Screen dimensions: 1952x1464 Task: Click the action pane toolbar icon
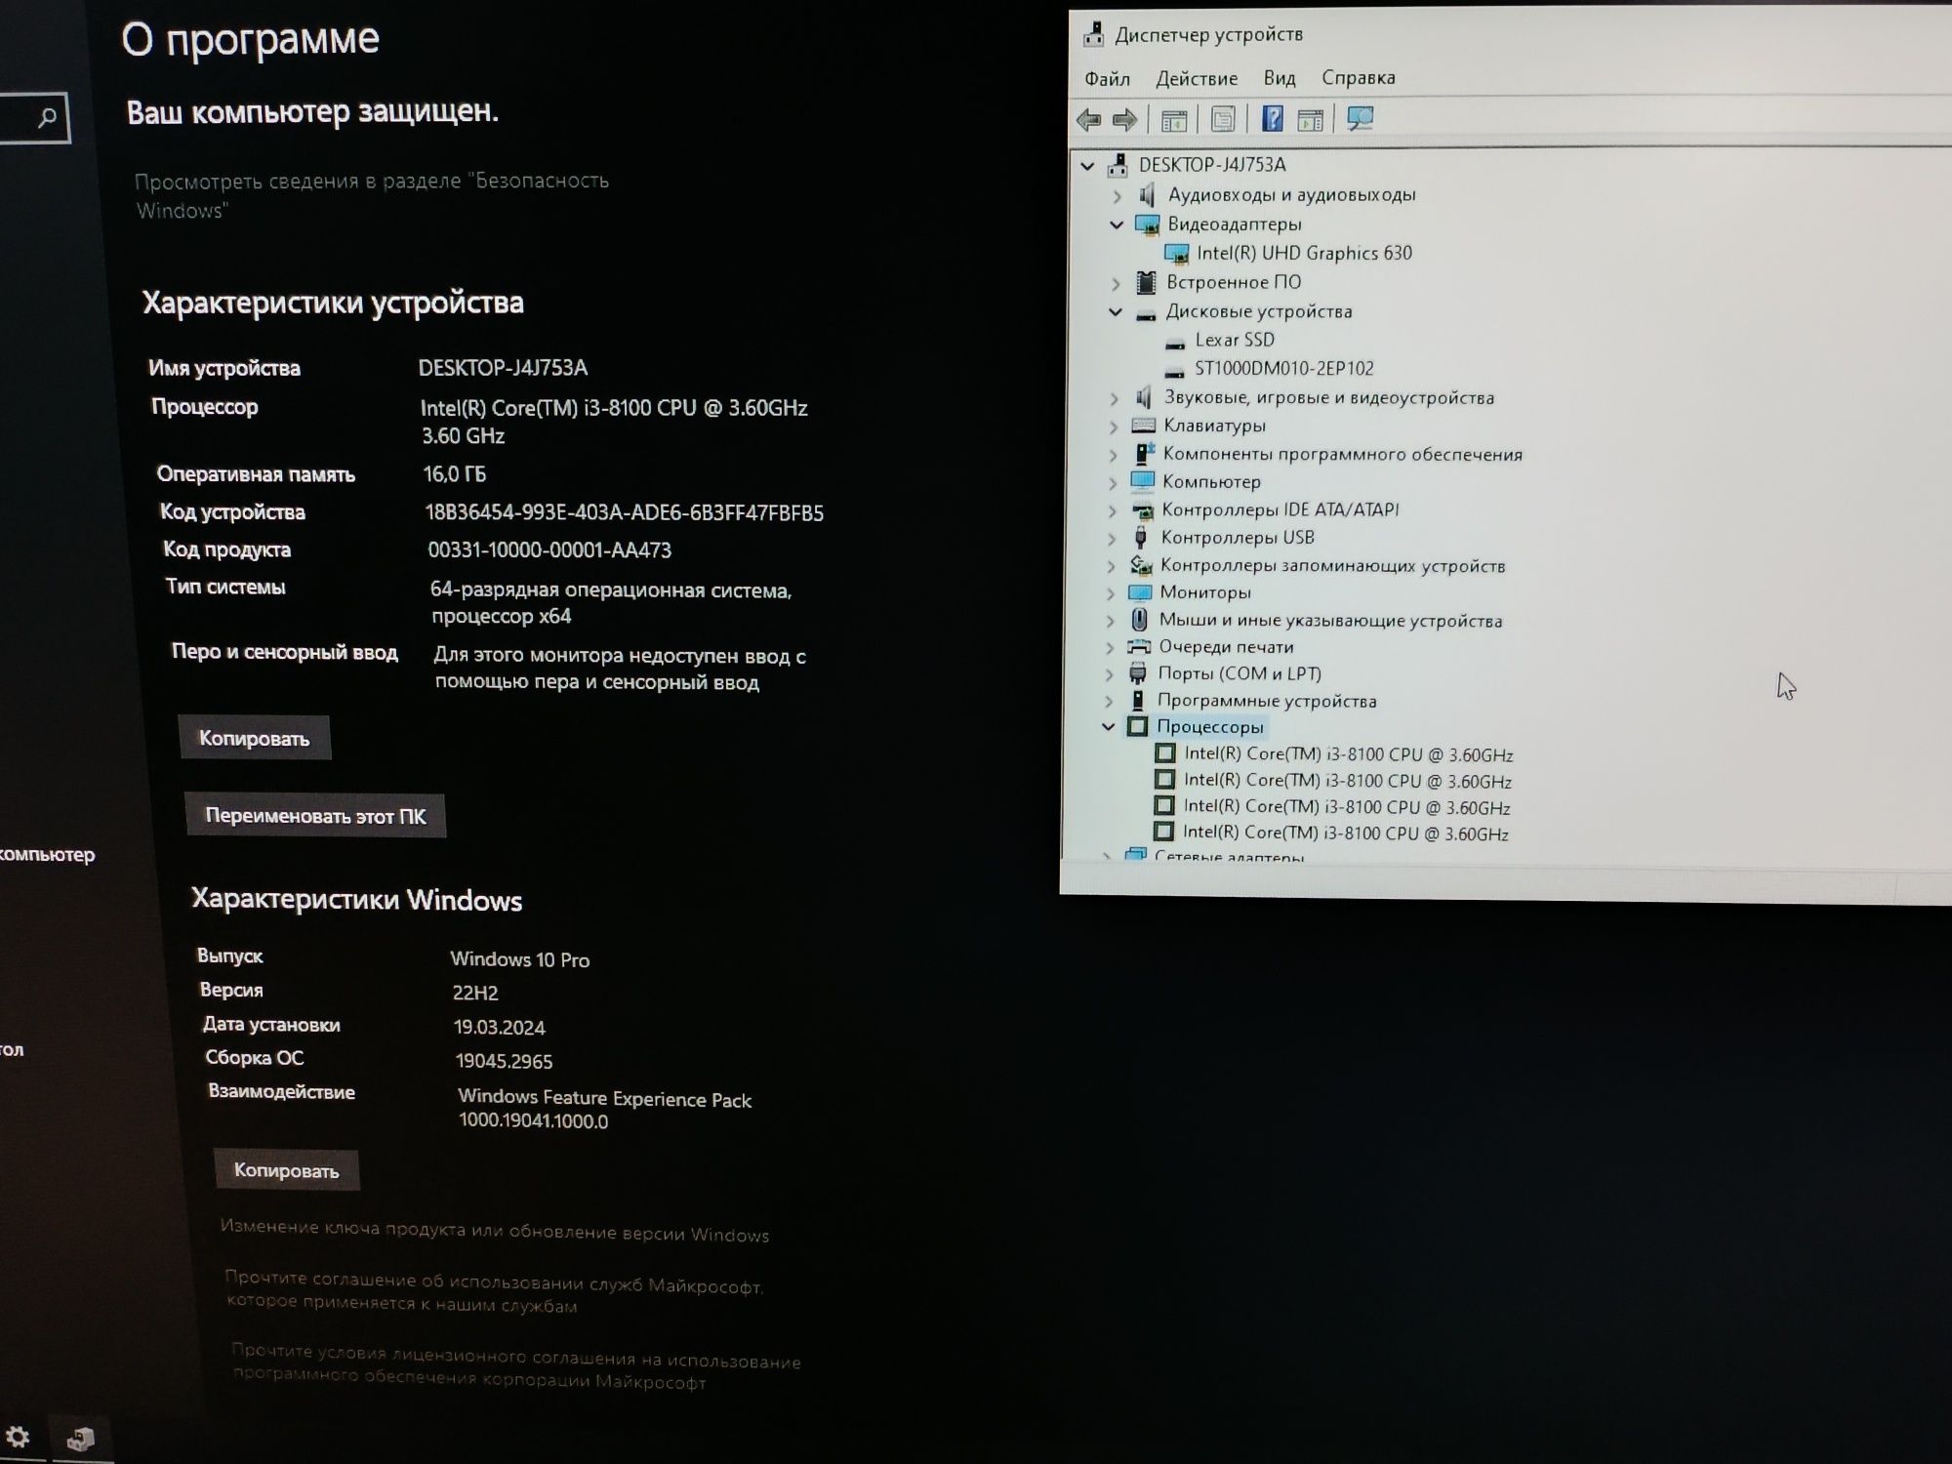tap(1310, 119)
